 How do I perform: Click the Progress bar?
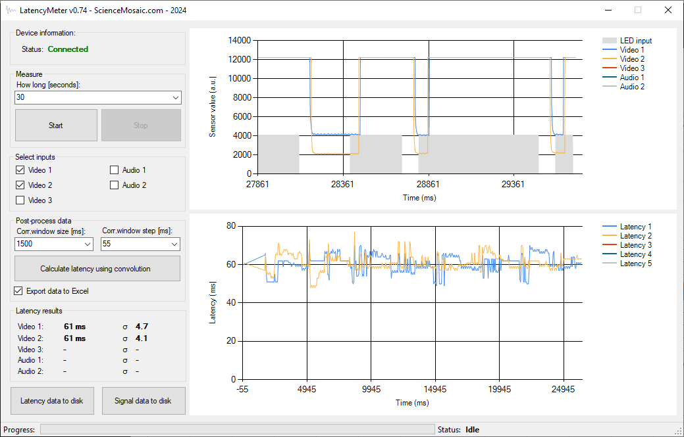[236, 430]
